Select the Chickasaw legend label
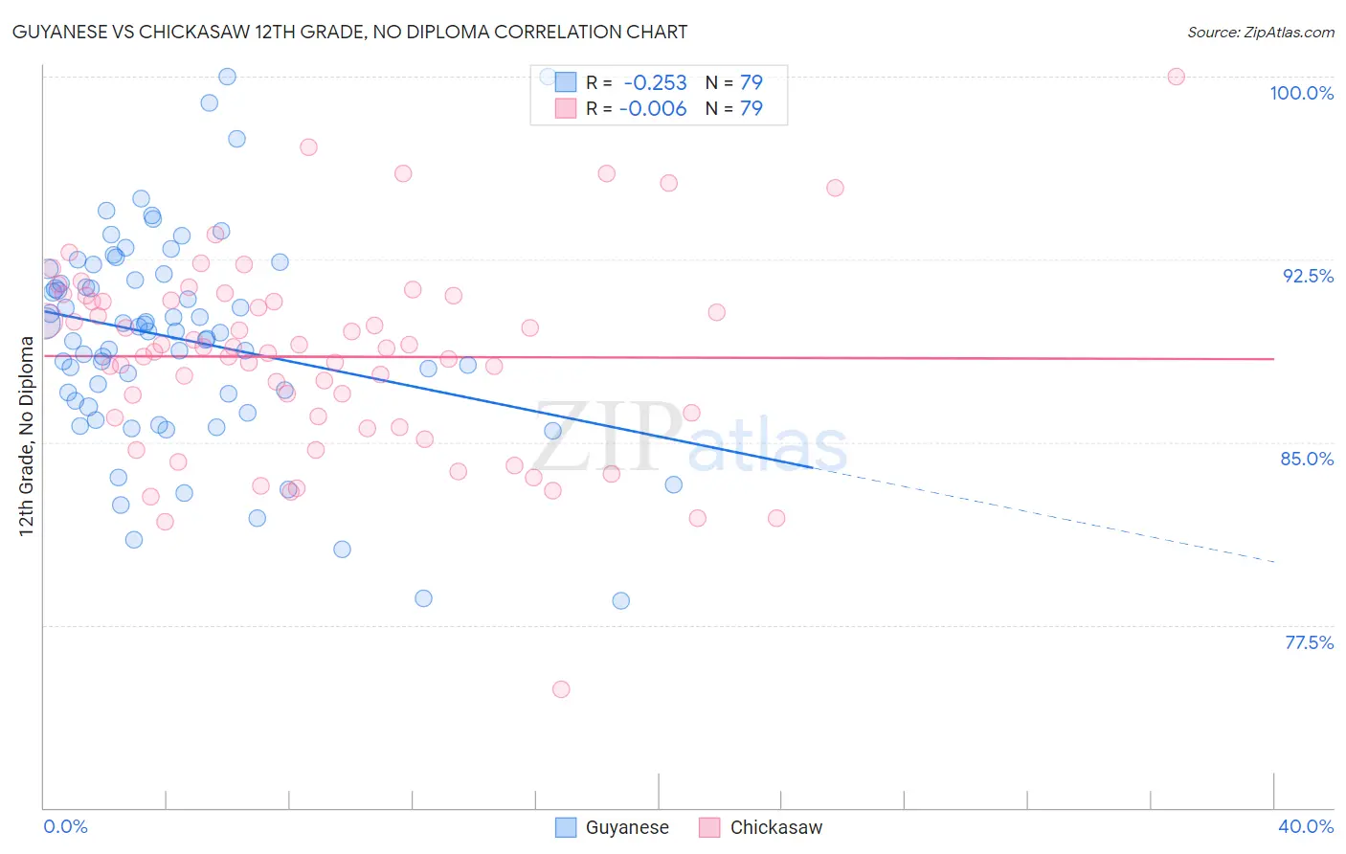This screenshot has width=1346, height=854. (776, 827)
